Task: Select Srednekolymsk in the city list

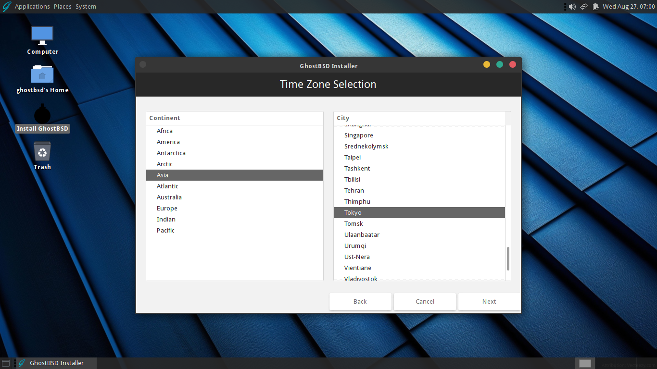Action: pos(419,147)
